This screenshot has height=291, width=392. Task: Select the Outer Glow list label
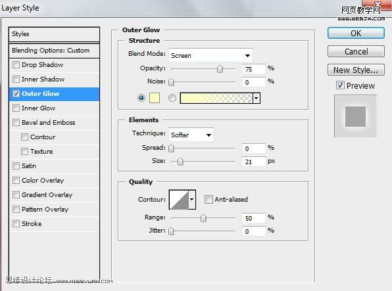pyautogui.click(x=41, y=94)
